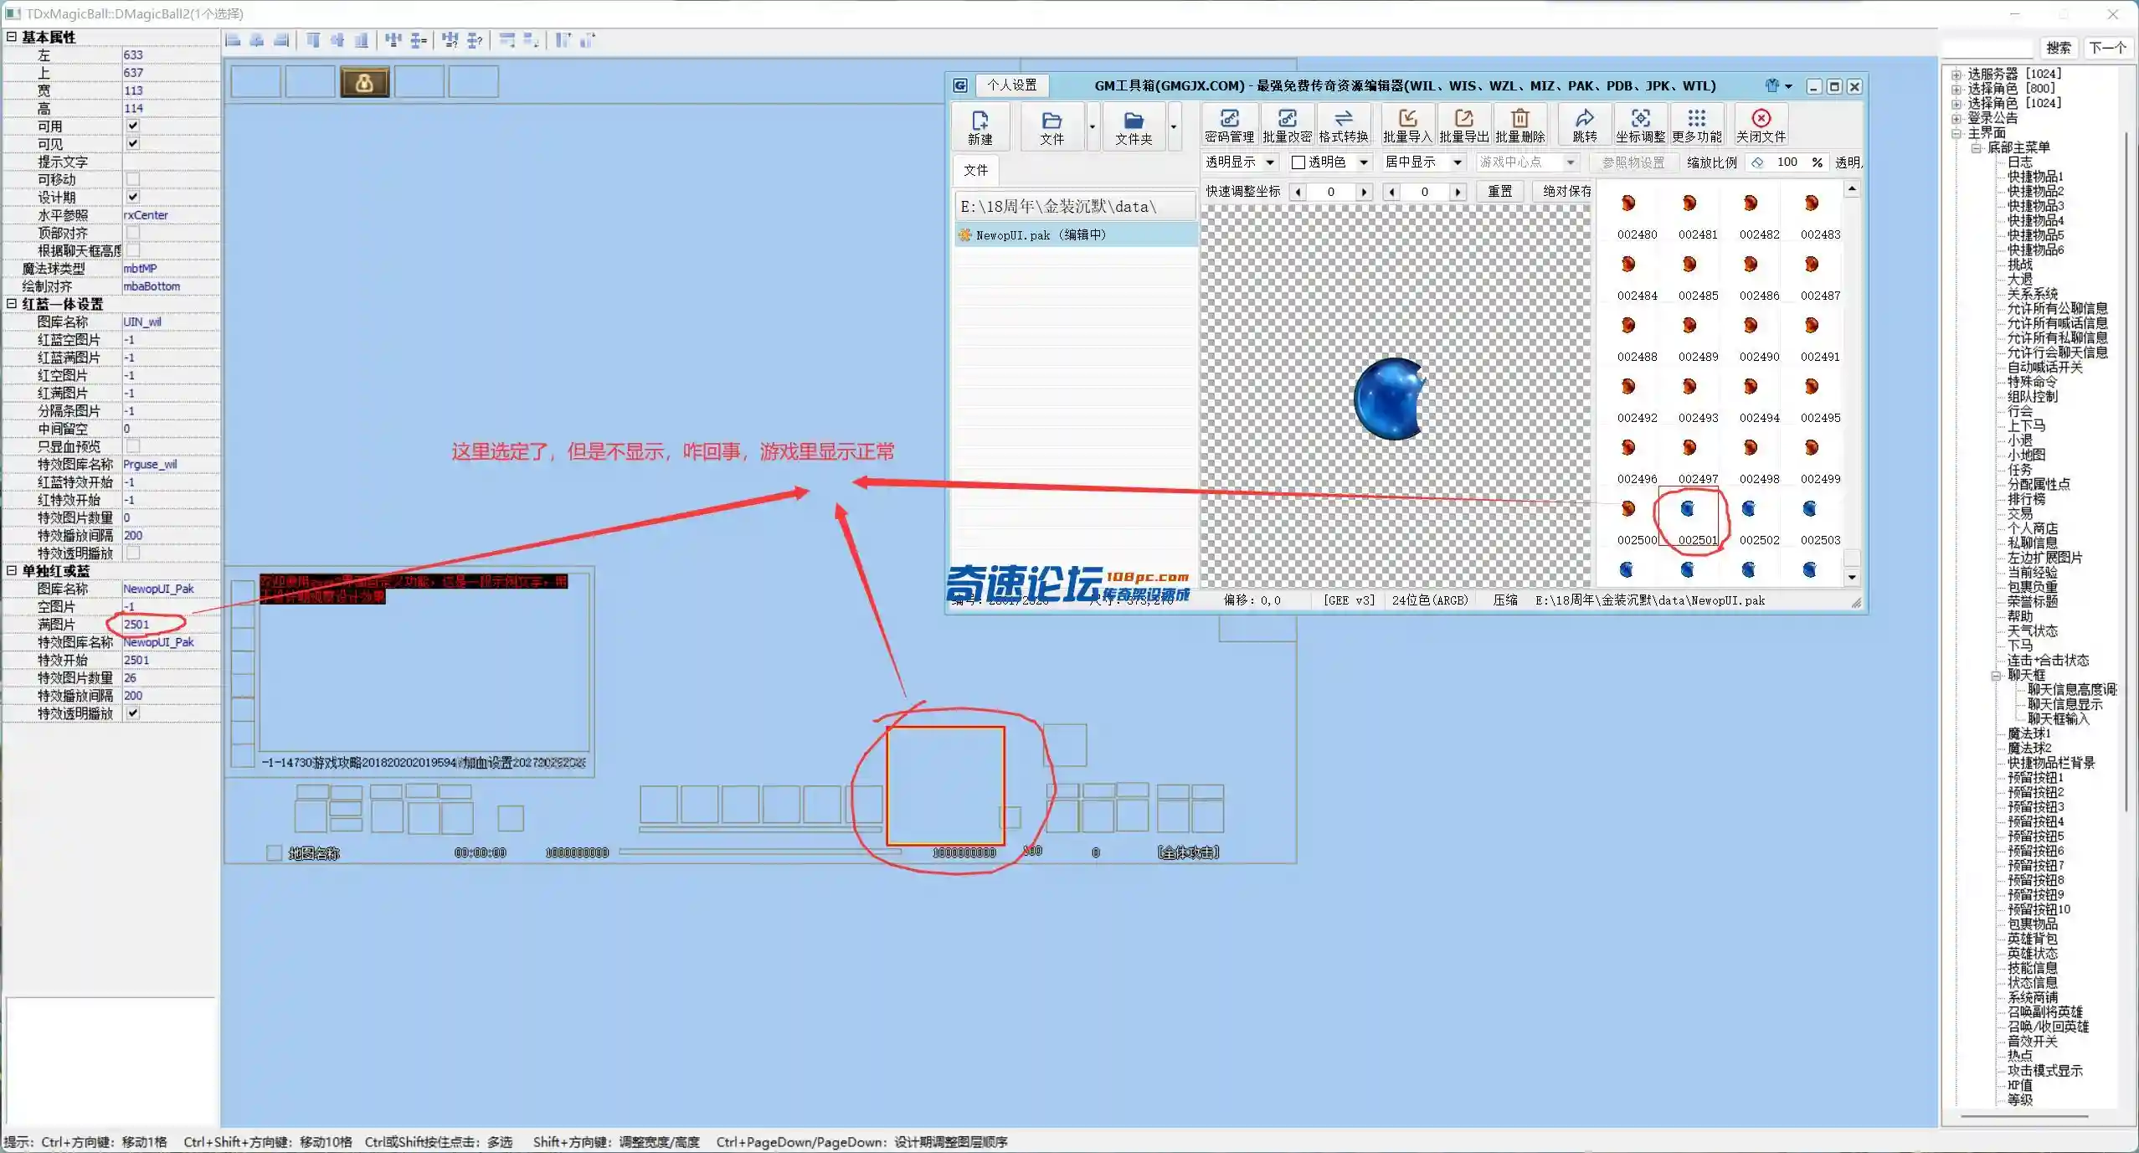Screen dimensions: 2139x1153
Task: Toggle the 可用 checkbox
Action: 132,126
